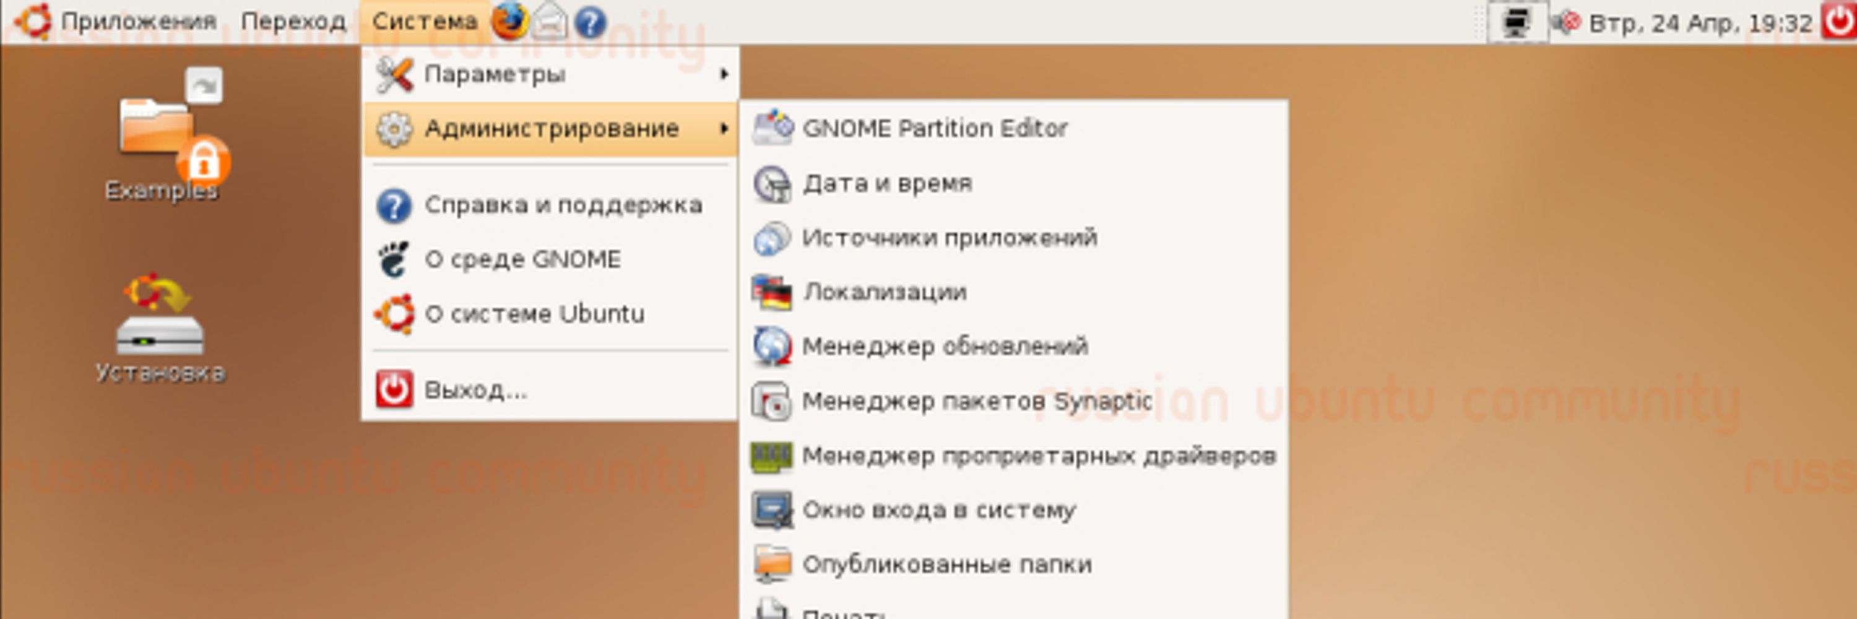
Task: Click the Synaptic package icon
Action: tap(773, 401)
